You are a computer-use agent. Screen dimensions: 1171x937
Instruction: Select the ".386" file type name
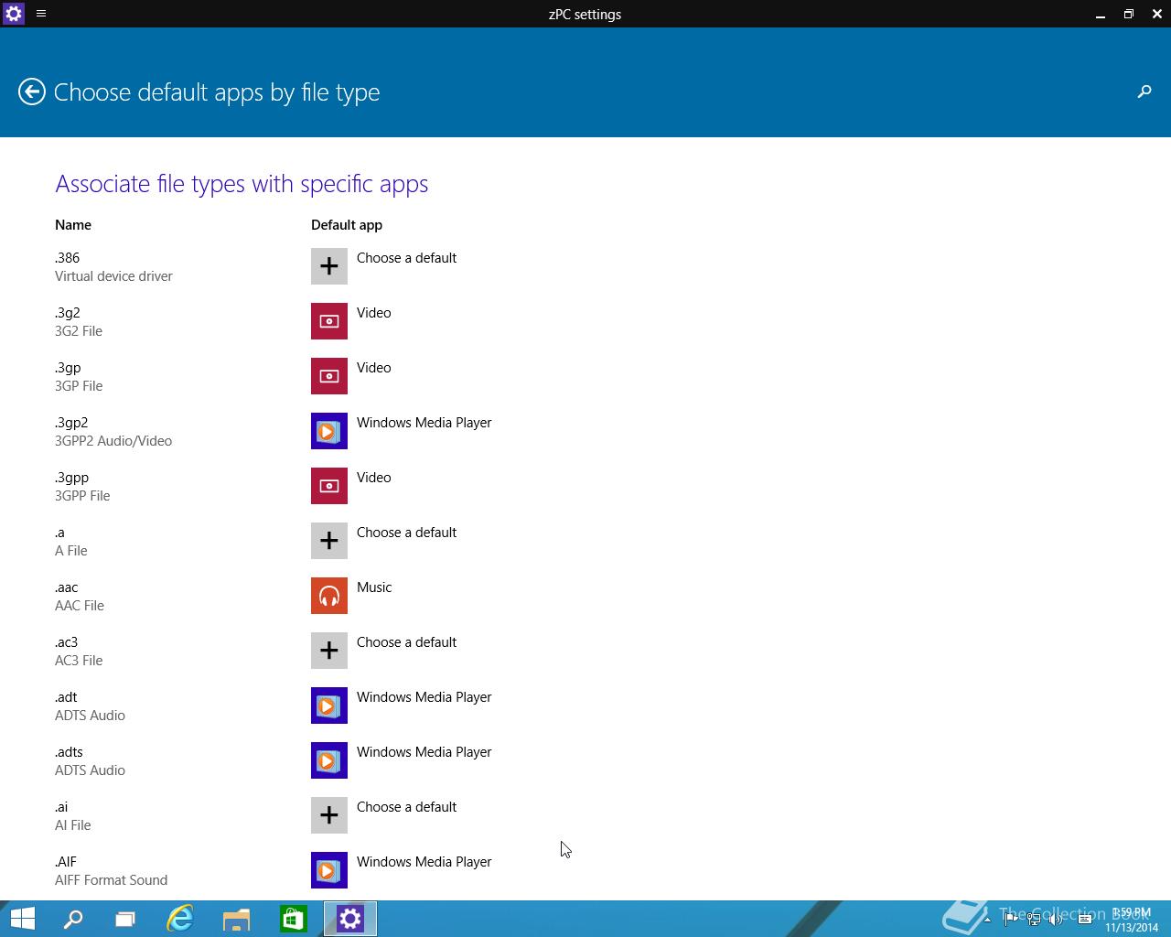pos(68,258)
